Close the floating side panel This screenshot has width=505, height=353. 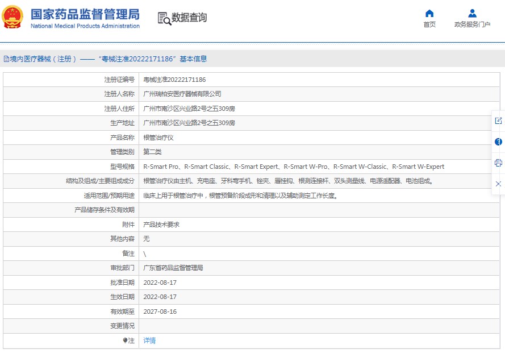point(498,184)
